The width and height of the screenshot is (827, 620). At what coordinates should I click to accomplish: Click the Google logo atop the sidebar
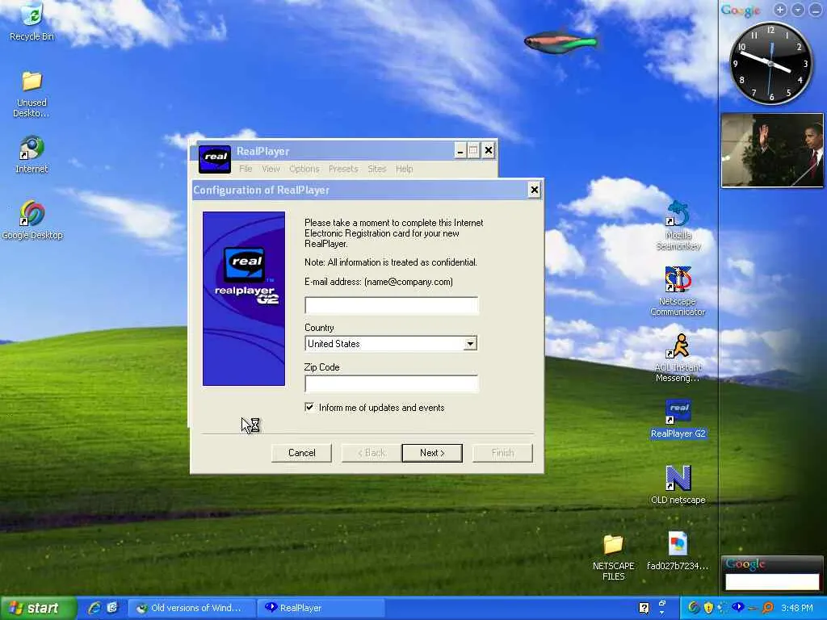pyautogui.click(x=741, y=10)
